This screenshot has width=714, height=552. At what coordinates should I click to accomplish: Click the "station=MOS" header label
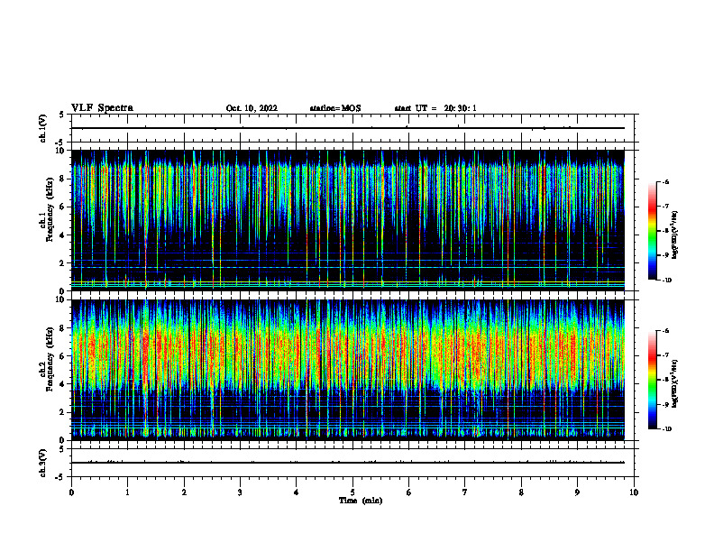tap(335, 108)
